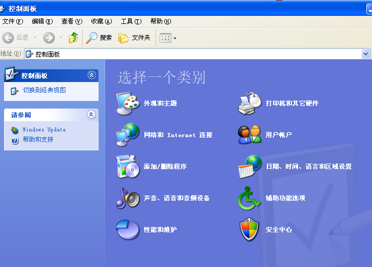Click the 文件夹 toolbar label

(141, 38)
